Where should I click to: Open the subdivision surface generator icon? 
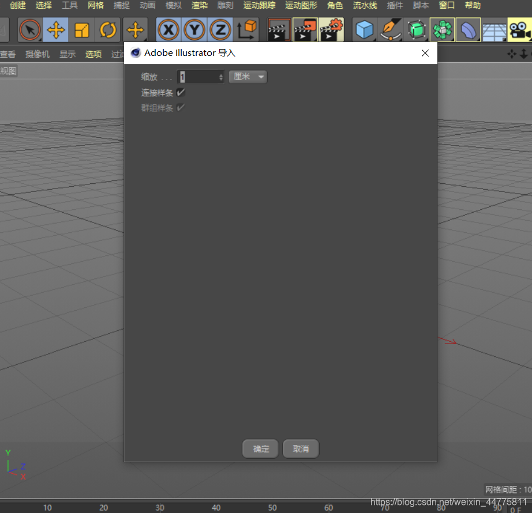tap(417, 30)
